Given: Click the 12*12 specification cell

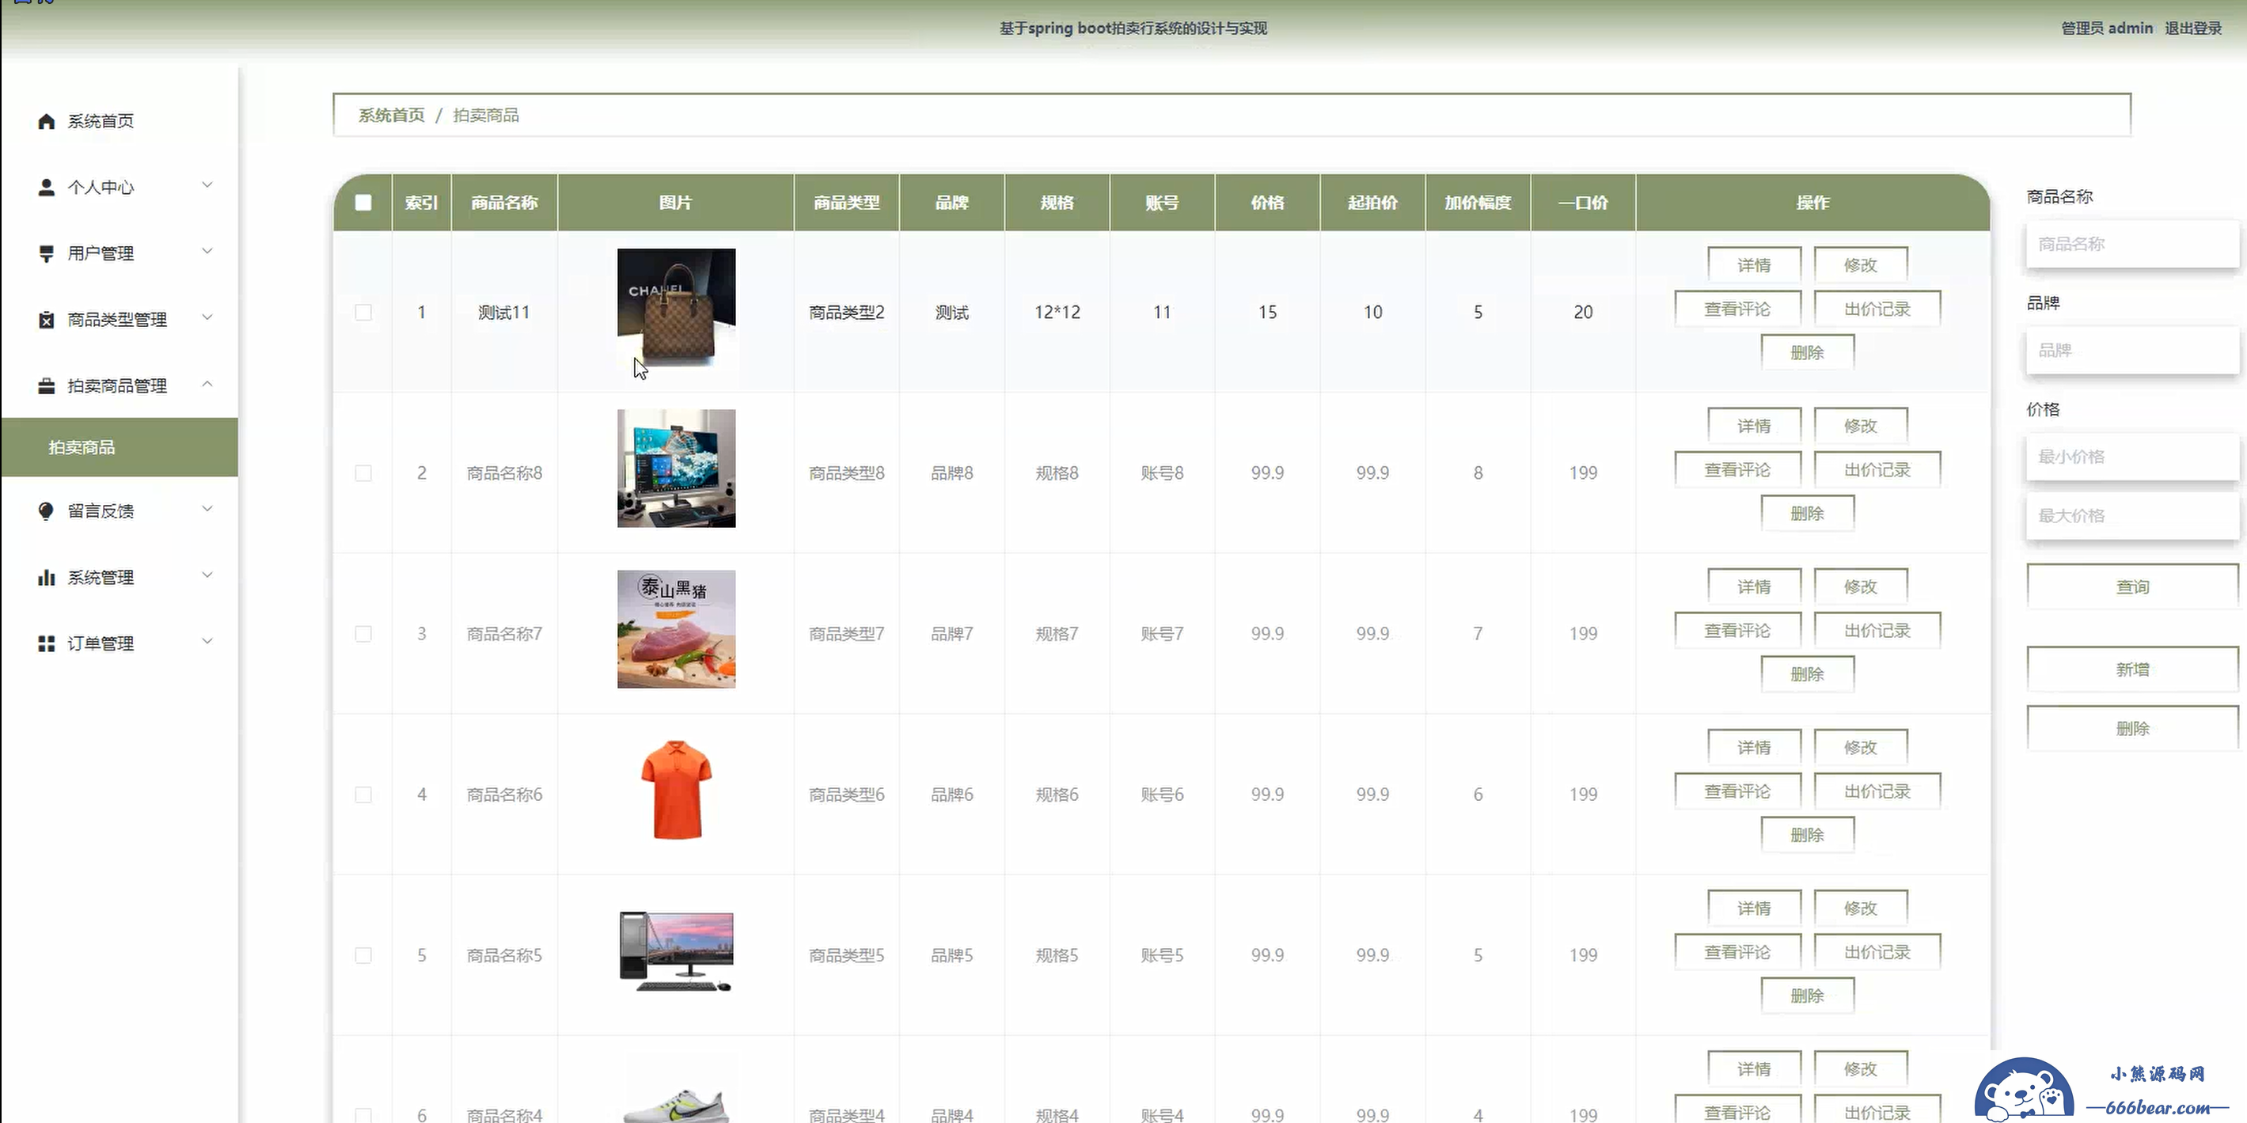Looking at the screenshot, I should [1057, 312].
